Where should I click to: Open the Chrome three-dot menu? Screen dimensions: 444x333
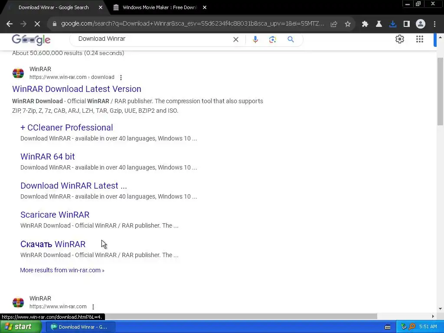point(434,24)
